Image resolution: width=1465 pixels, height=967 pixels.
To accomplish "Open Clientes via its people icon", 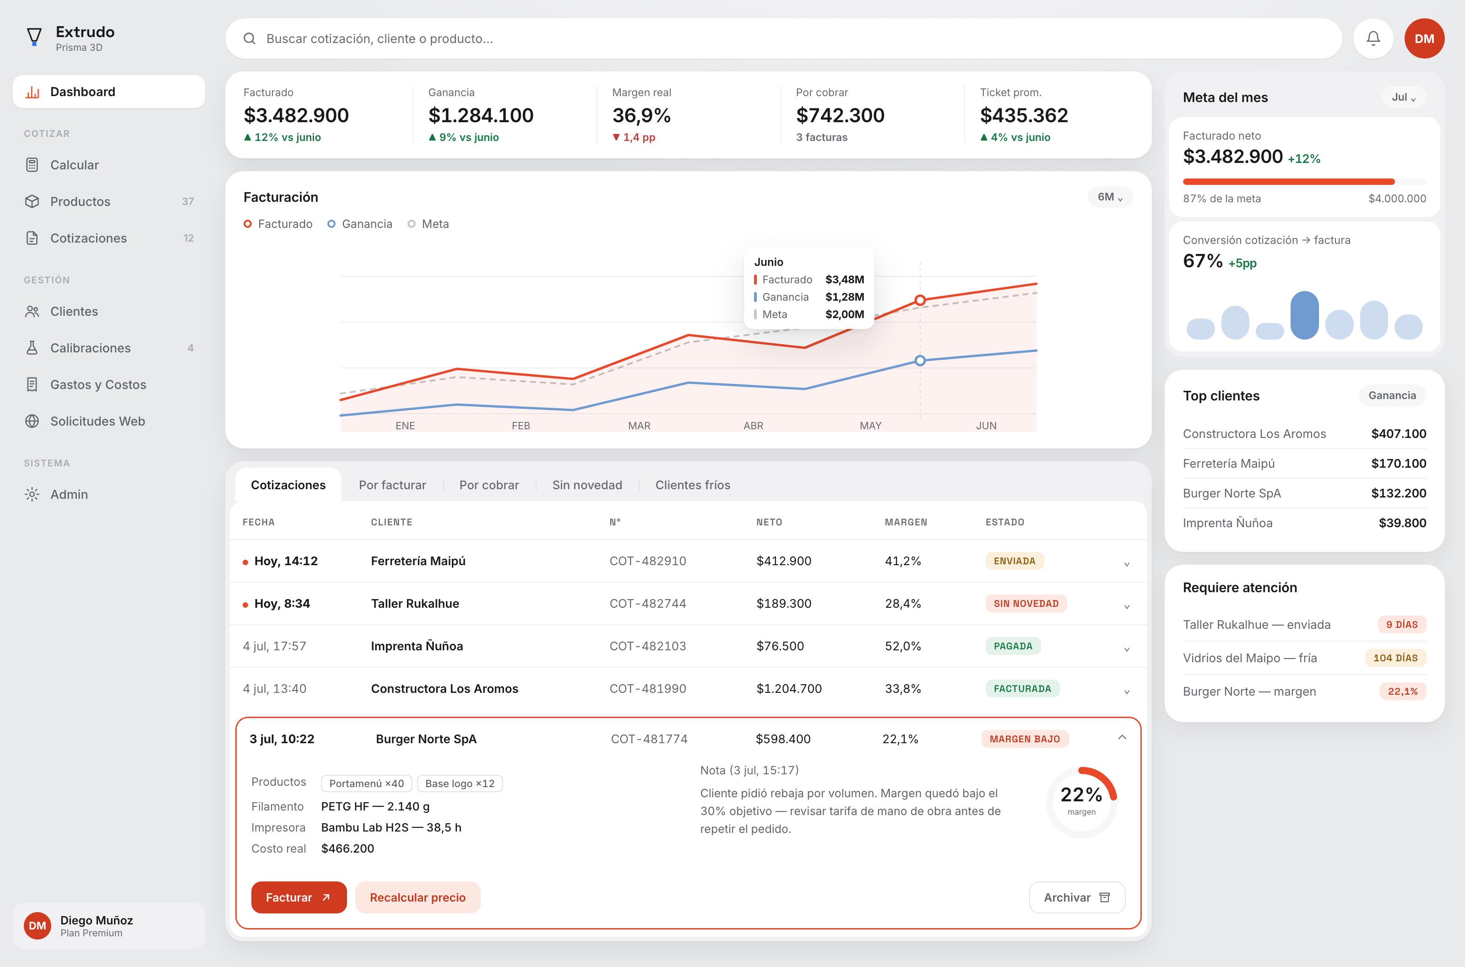I will (x=32, y=312).
